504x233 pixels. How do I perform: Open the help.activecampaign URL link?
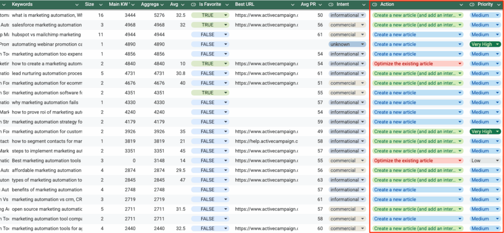266,141
